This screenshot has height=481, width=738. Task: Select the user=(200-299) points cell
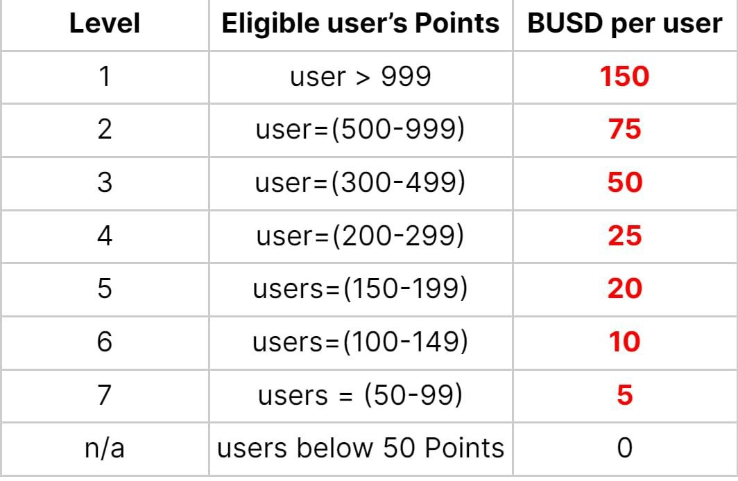(x=361, y=236)
